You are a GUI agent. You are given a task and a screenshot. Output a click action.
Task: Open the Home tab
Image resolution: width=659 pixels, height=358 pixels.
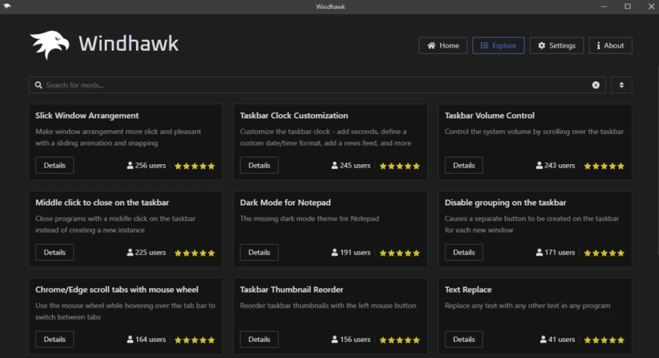(x=443, y=46)
